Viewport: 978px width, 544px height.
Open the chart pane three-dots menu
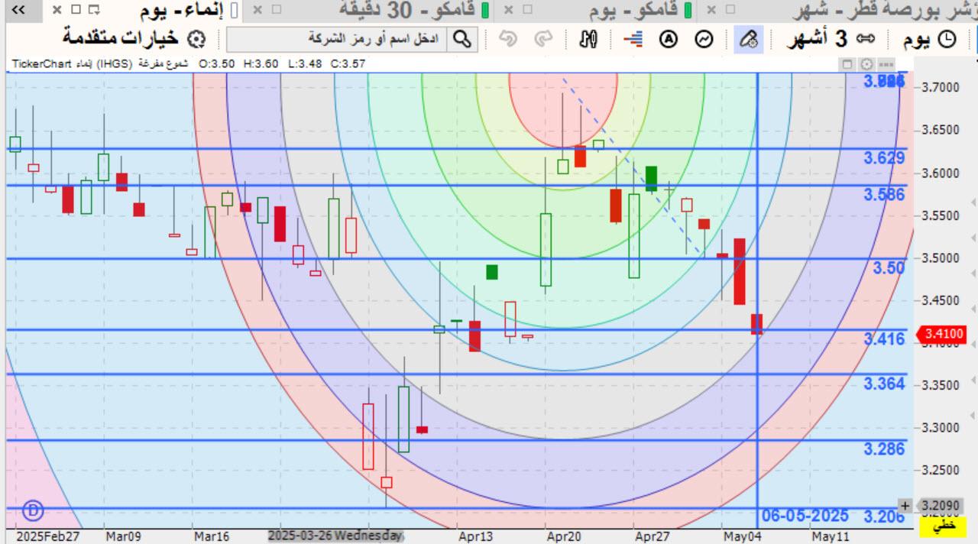point(886,64)
